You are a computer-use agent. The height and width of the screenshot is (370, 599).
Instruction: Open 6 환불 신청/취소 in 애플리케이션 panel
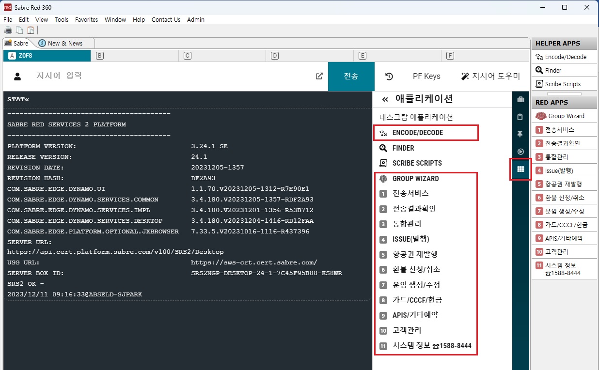click(x=410, y=269)
